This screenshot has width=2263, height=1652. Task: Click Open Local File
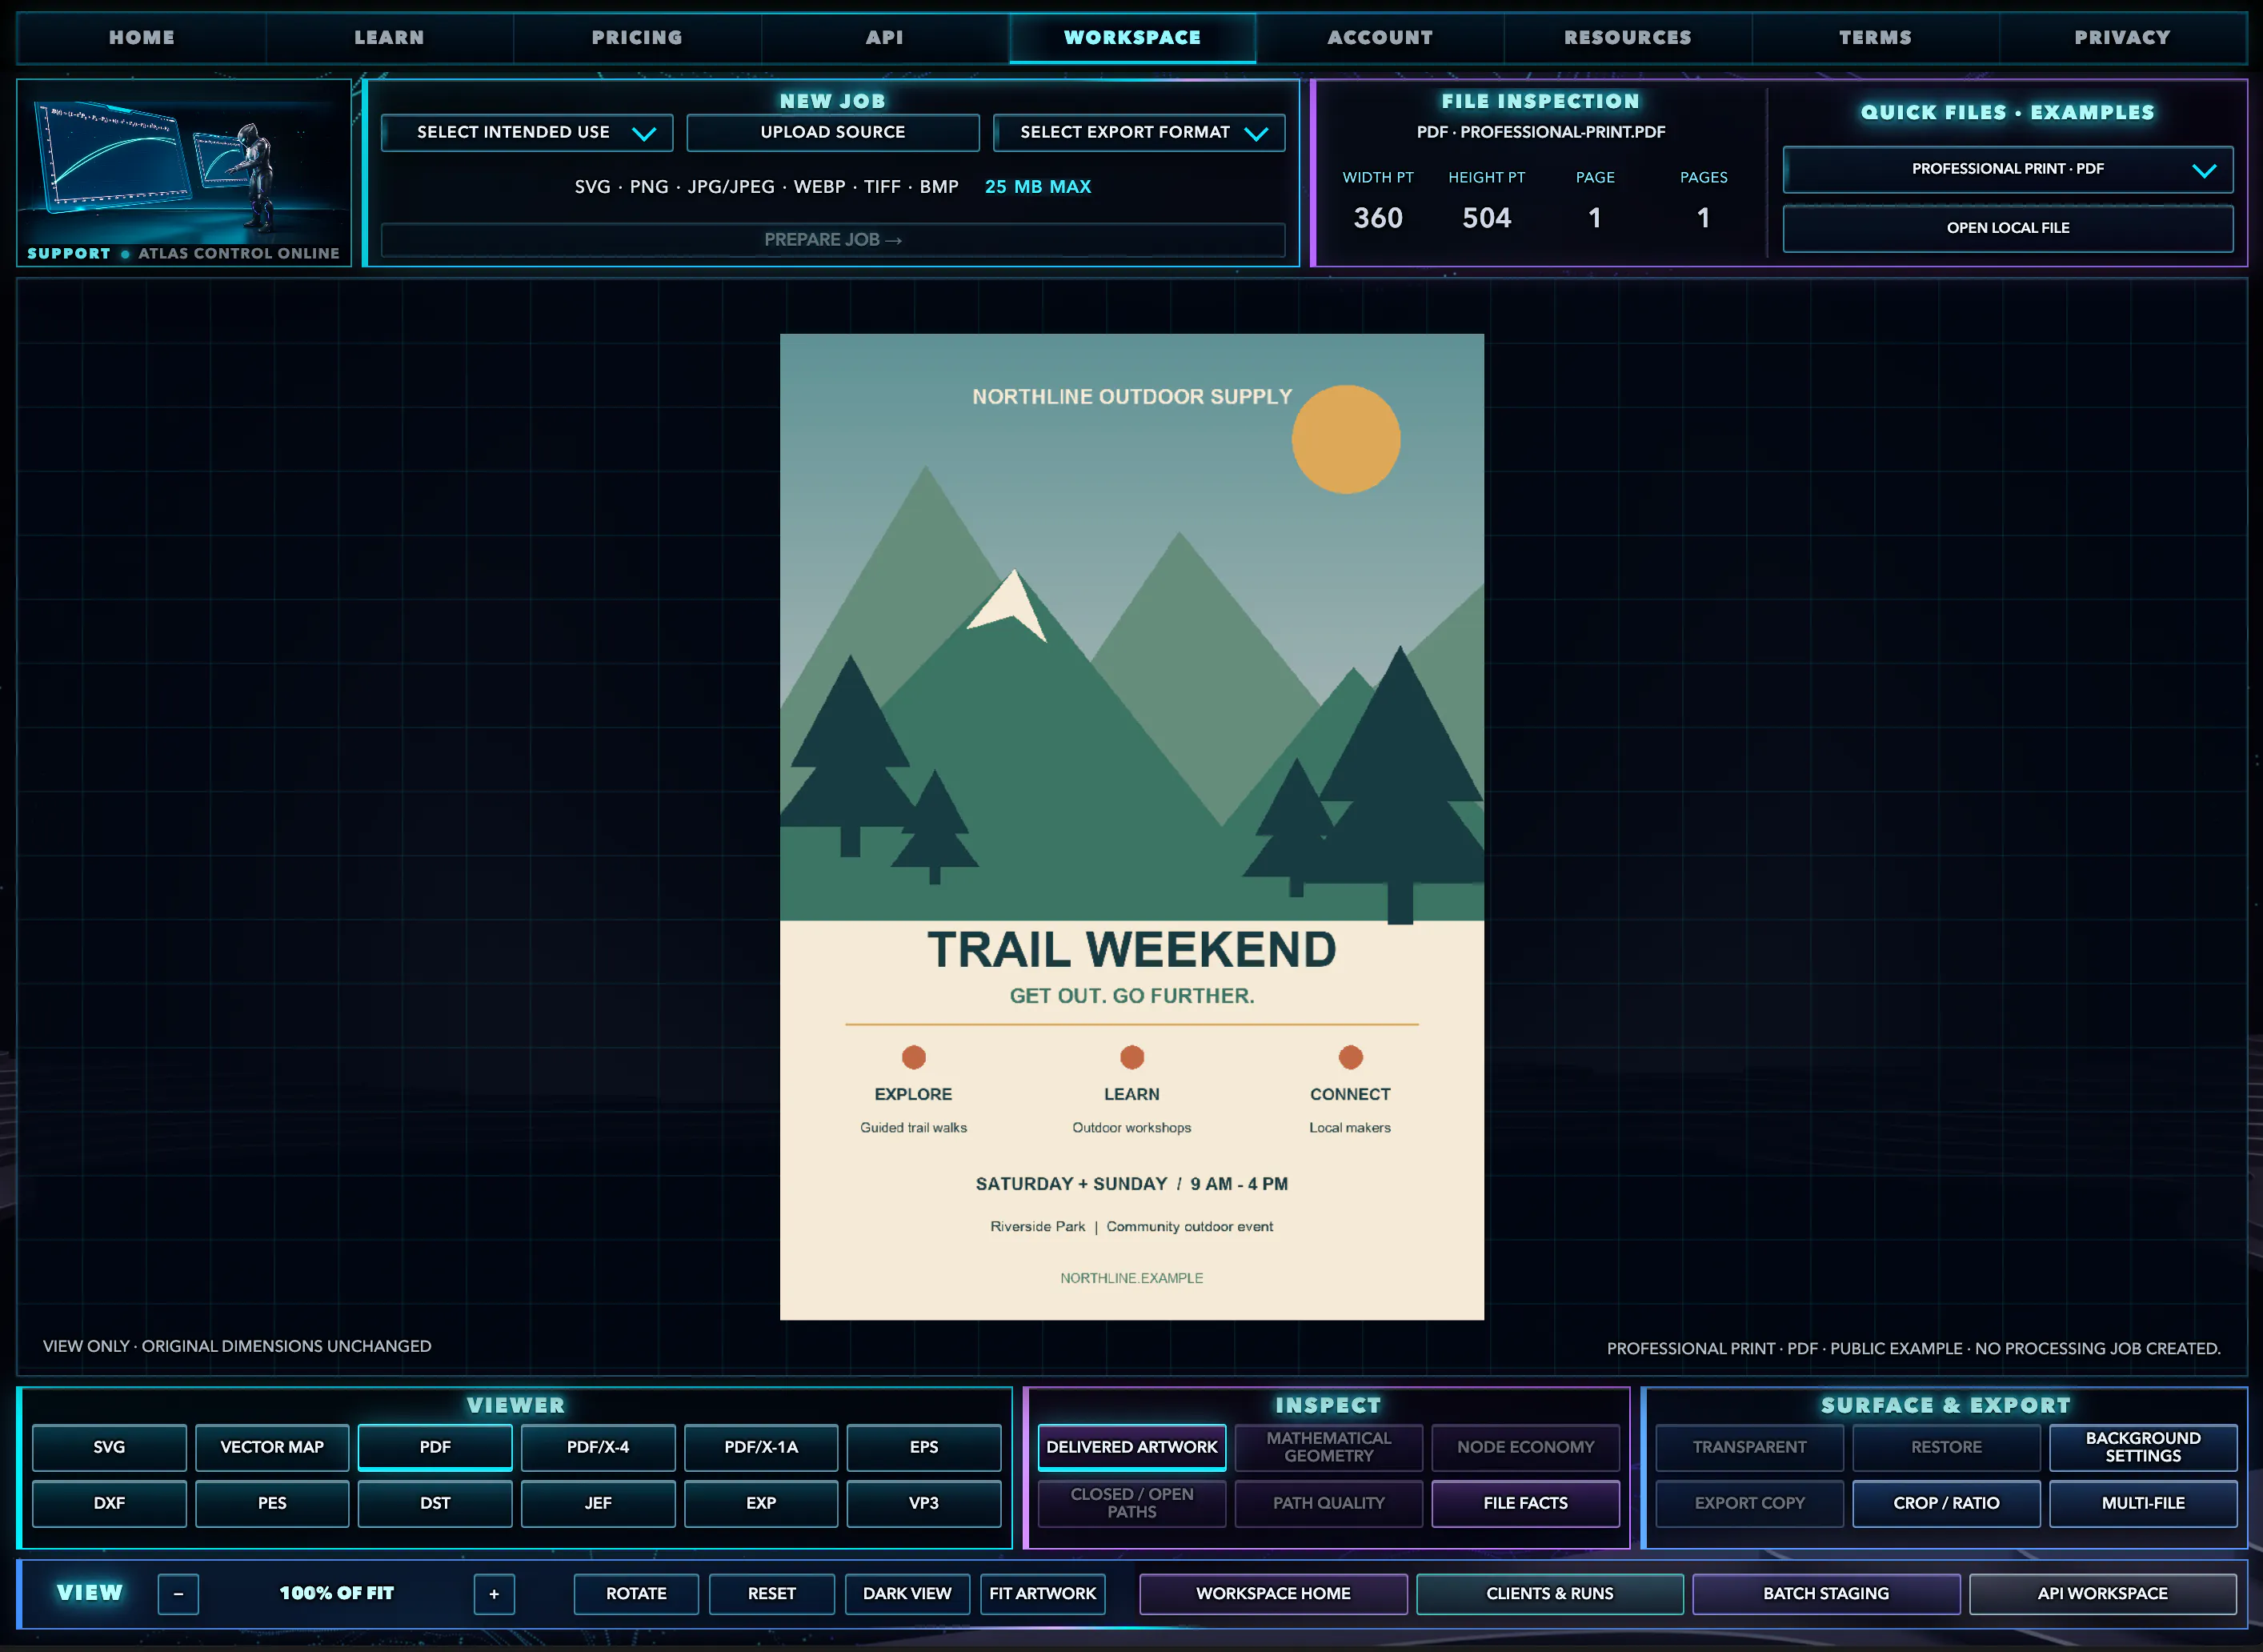[x=2007, y=228]
